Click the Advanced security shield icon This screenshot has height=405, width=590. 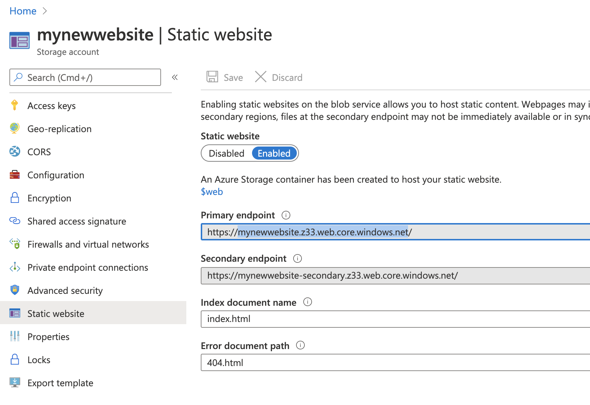pyautogui.click(x=15, y=290)
